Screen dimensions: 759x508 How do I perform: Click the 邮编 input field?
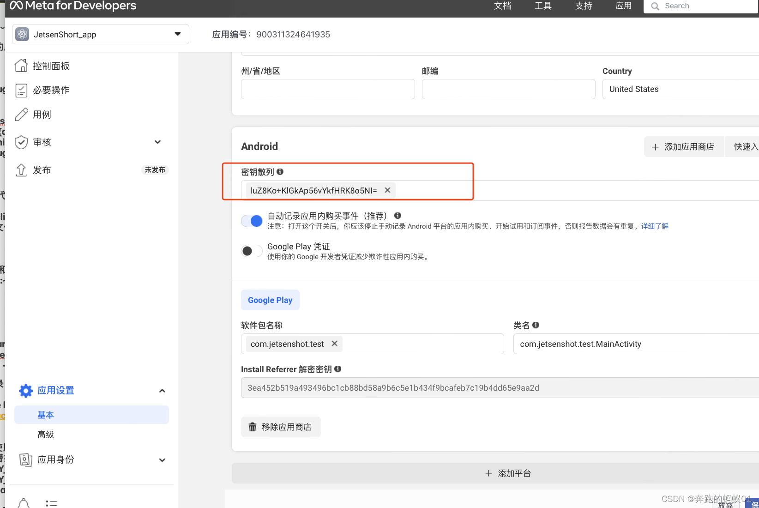tap(509, 89)
